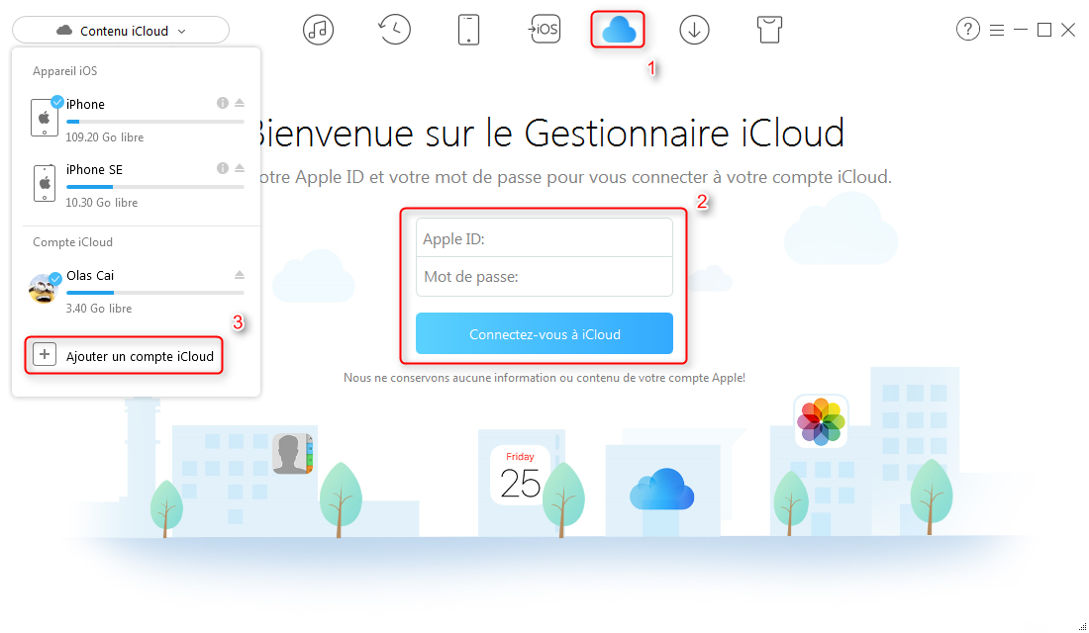The height and width of the screenshot is (633, 1089).
Task: Click the "Appareil iOS" section label
Action: [x=64, y=71]
